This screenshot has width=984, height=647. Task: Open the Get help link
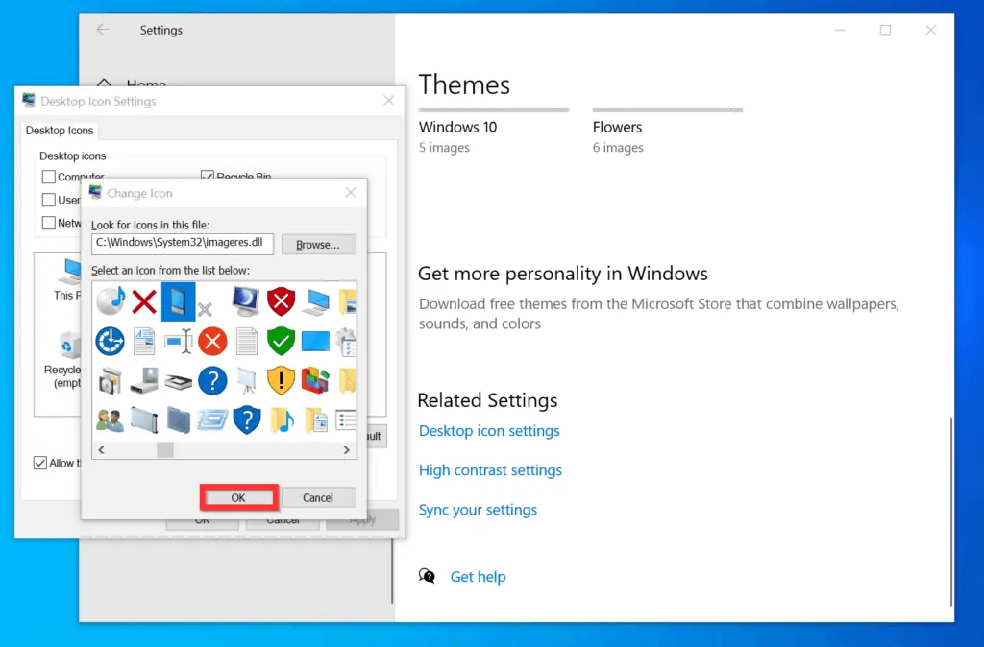tap(478, 577)
